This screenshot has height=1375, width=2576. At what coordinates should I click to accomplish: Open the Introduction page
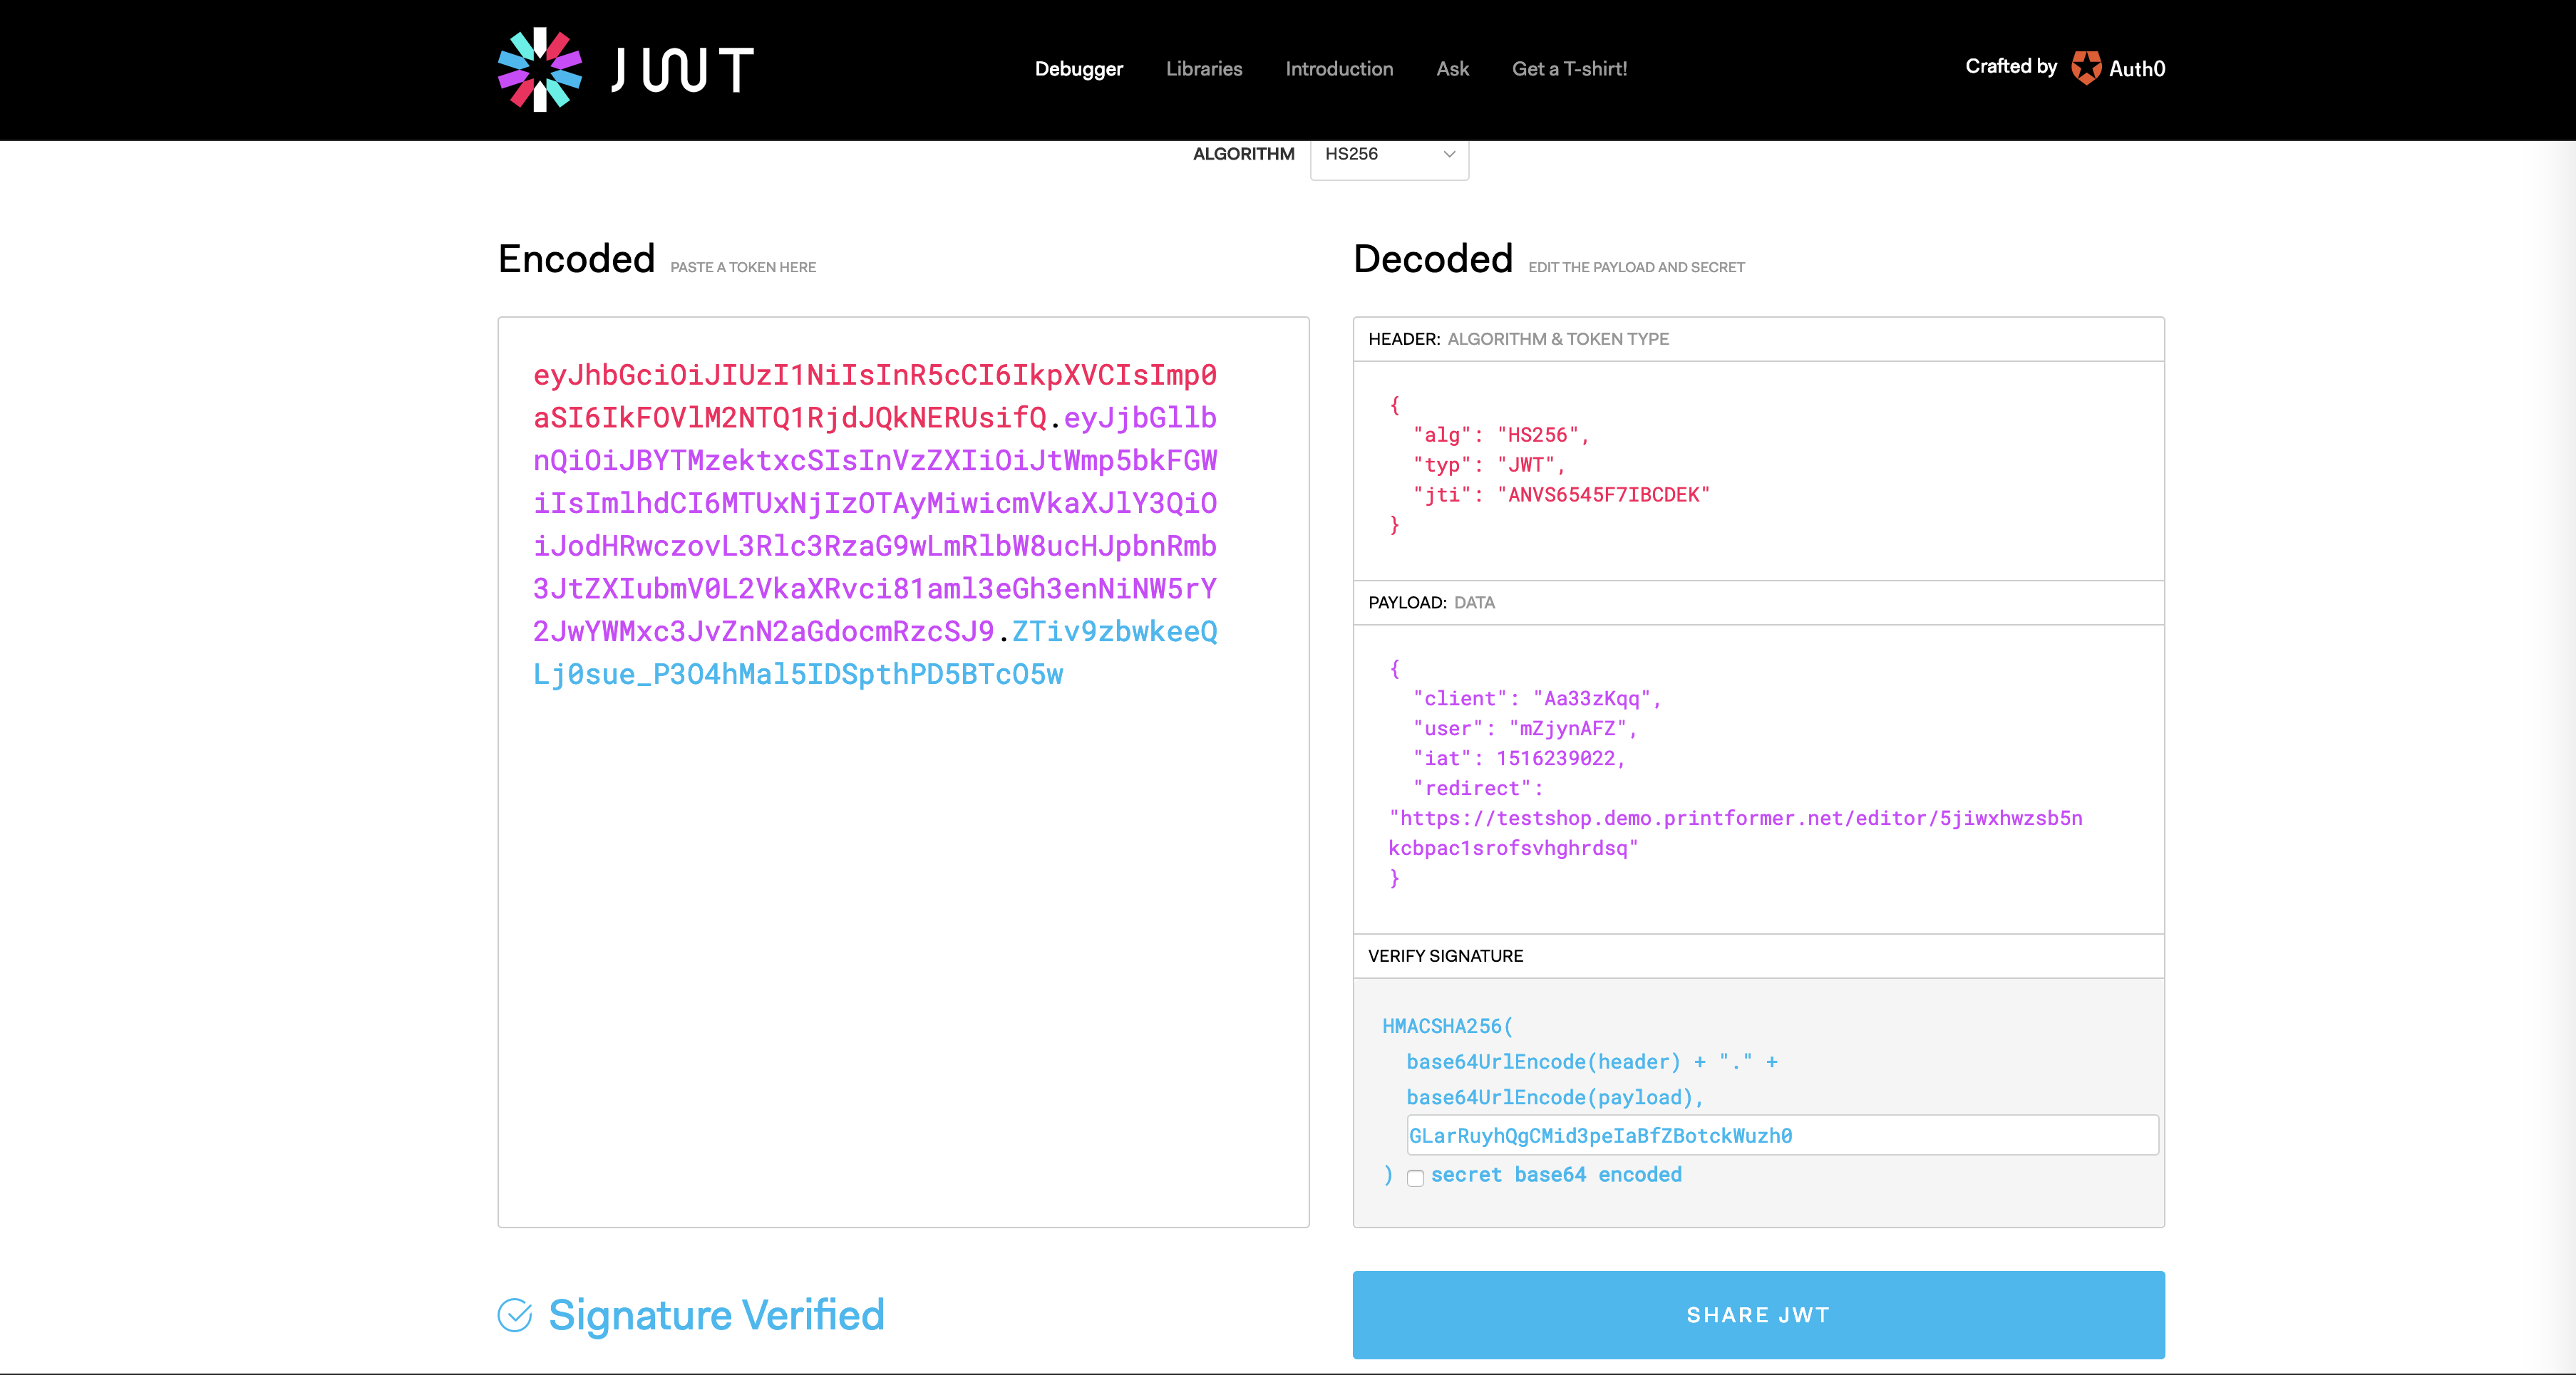[x=1338, y=68]
